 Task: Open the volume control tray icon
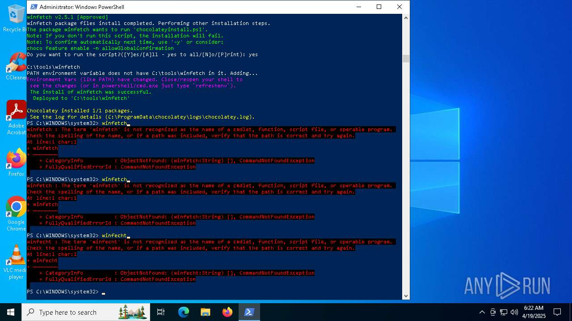pyautogui.click(x=514, y=312)
